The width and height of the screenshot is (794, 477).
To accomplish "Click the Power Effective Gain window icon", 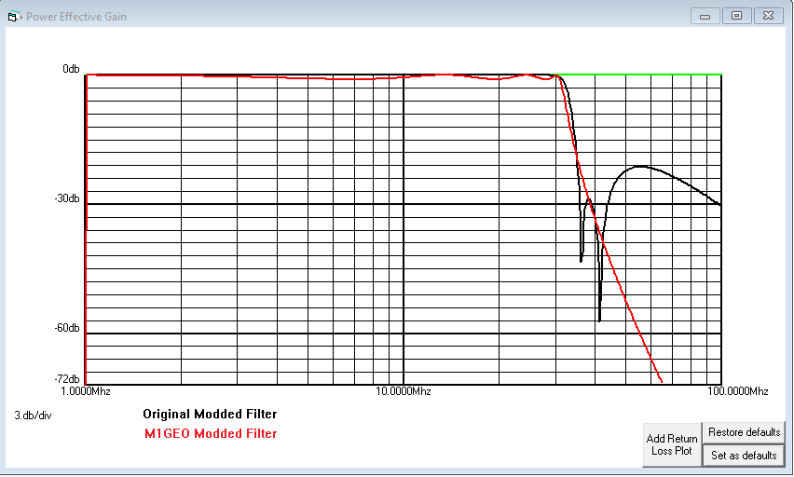I will click(x=14, y=16).
